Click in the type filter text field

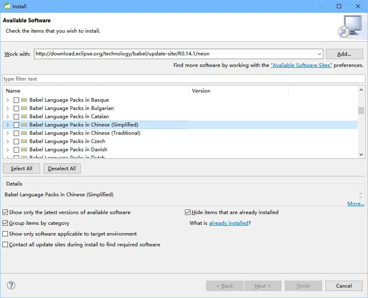pyautogui.click(x=184, y=79)
